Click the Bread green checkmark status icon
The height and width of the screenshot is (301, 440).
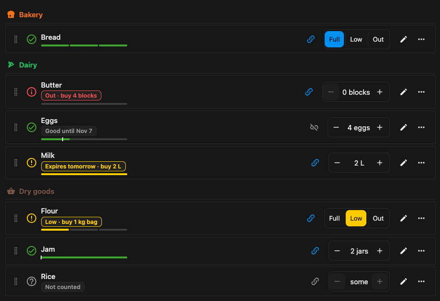click(32, 39)
